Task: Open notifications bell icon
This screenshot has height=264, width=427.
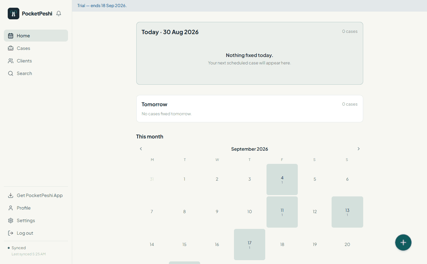Action: pyautogui.click(x=59, y=14)
